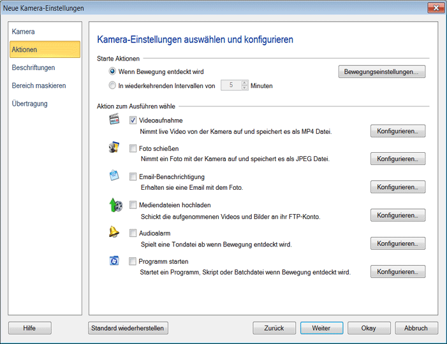Configure the Videoaufnahme action
The image size is (447, 344).
tap(397, 131)
